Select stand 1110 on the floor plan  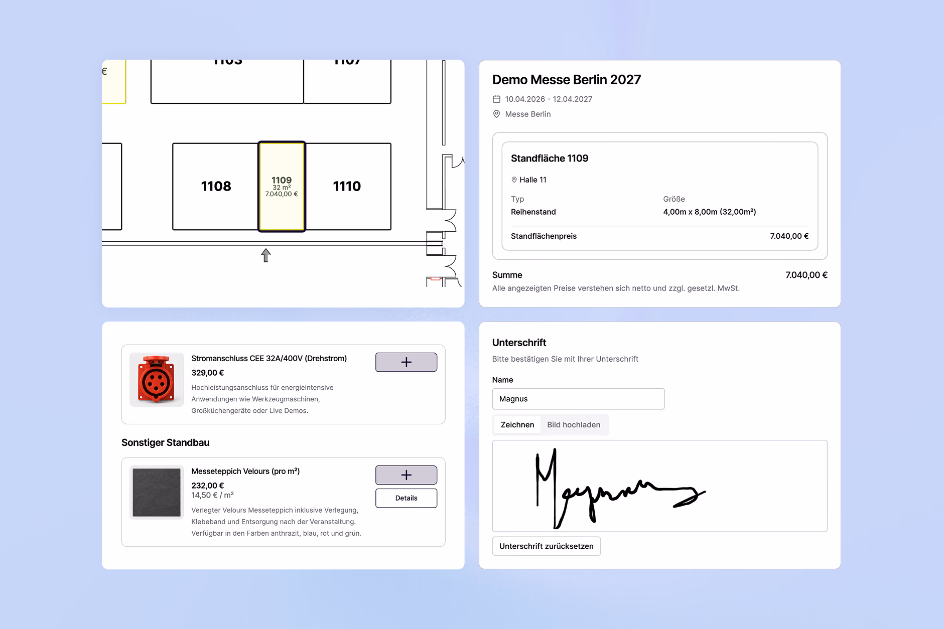tap(348, 187)
